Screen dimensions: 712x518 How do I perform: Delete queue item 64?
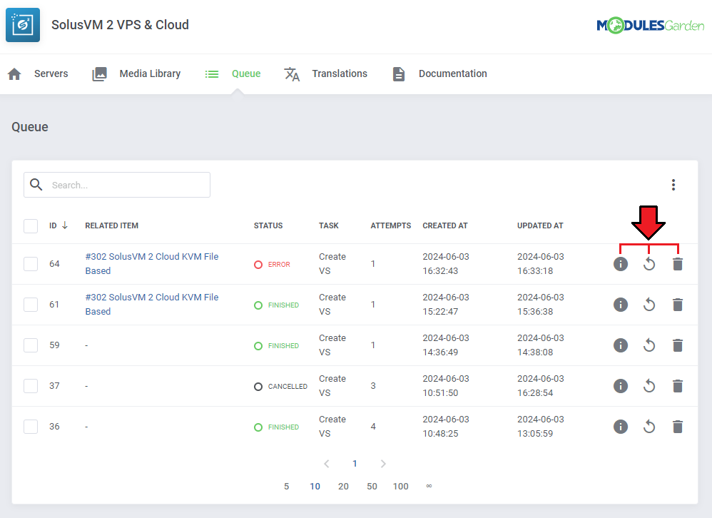(678, 264)
